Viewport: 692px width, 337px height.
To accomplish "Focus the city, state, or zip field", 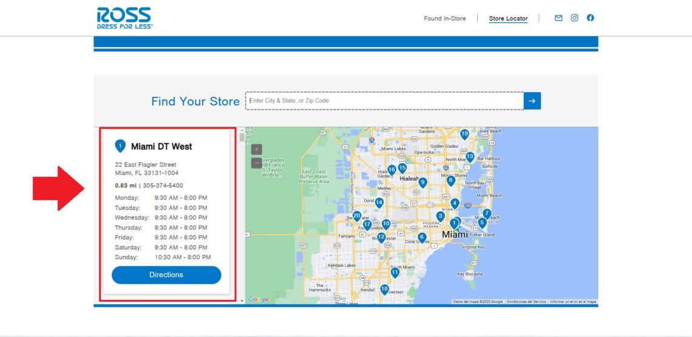I will (384, 101).
